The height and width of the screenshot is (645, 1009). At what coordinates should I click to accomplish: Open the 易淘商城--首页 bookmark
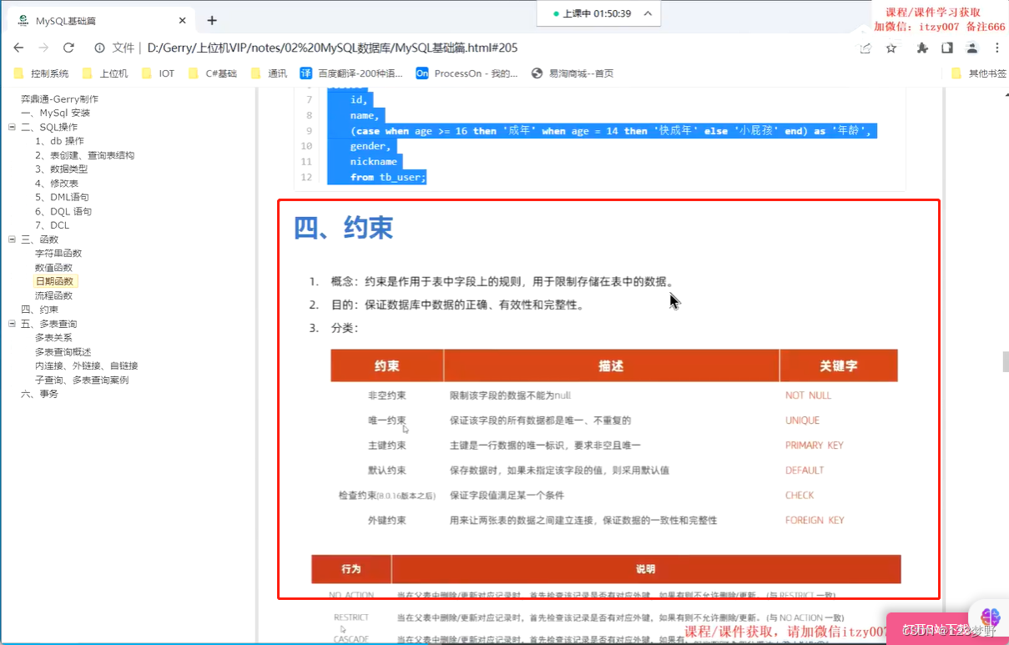click(x=574, y=73)
